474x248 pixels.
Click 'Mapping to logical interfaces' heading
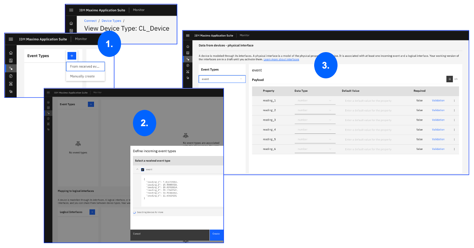pyautogui.click(x=76, y=191)
